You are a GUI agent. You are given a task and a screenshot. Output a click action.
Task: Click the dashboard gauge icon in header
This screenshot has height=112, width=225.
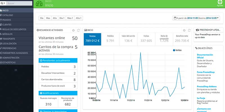[39, 4]
